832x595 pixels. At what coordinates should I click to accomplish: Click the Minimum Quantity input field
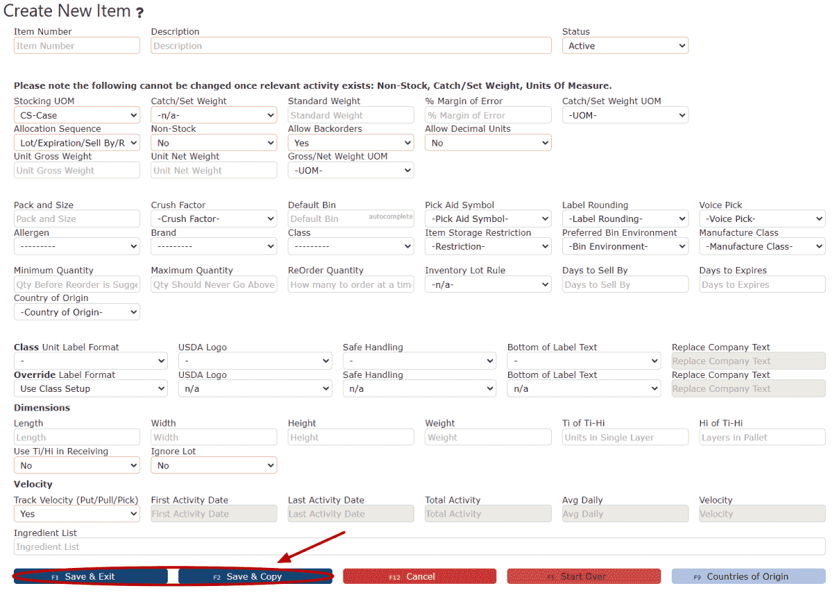tap(76, 284)
